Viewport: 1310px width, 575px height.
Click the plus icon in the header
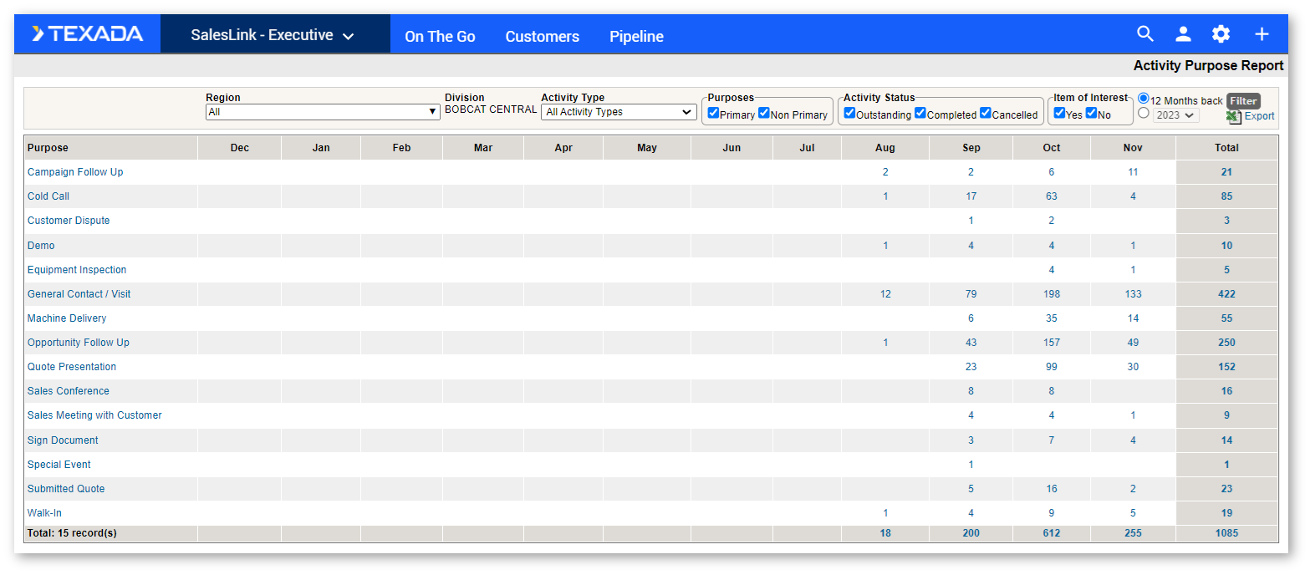1261,34
